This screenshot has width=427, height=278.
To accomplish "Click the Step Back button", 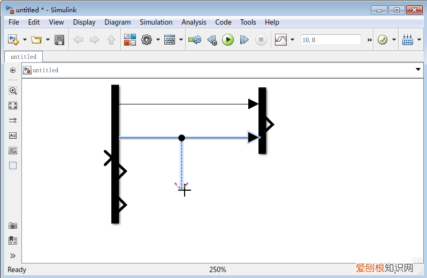I will (x=212, y=40).
